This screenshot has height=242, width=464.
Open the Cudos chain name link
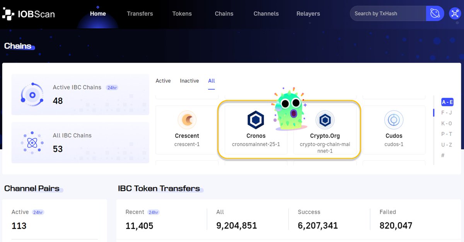tap(394, 136)
